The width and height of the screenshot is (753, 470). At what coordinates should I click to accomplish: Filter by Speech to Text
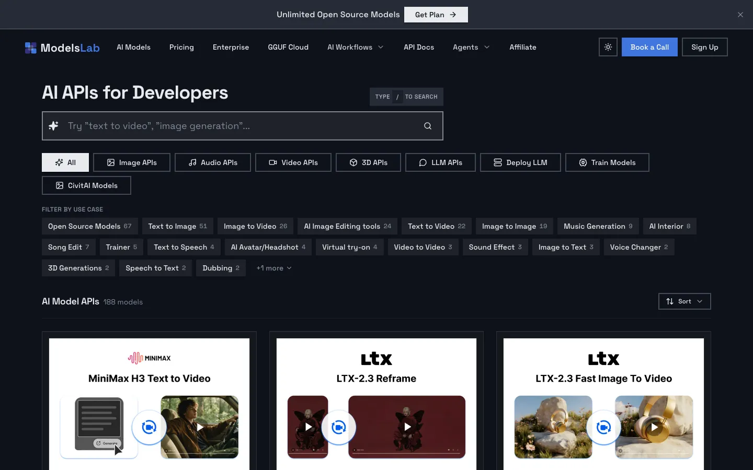(156, 268)
